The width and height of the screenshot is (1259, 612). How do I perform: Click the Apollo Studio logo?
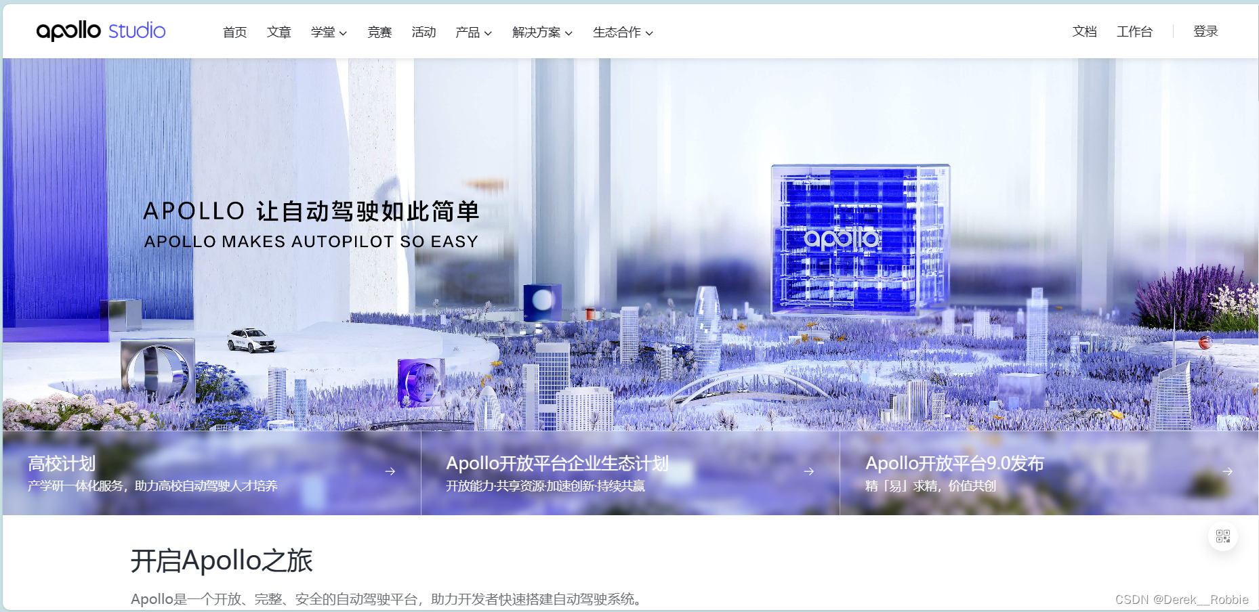coord(101,30)
